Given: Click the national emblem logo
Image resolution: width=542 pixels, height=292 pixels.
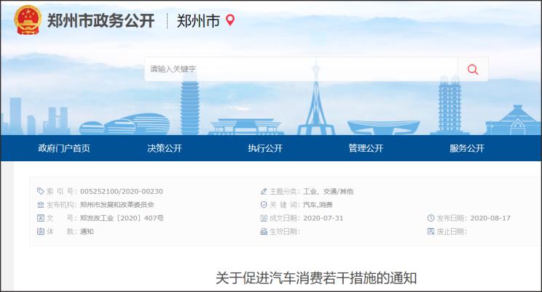Looking at the screenshot, I should click(x=28, y=20).
